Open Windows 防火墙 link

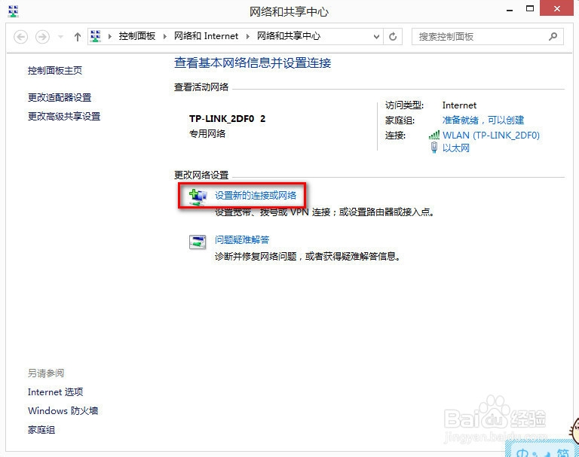coord(63,411)
